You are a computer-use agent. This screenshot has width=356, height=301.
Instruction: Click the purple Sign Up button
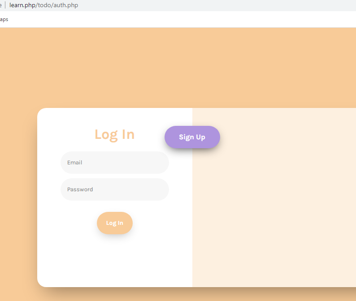(x=192, y=137)
